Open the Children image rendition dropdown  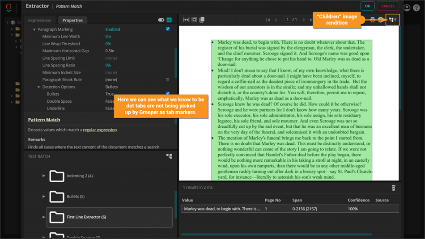[393, 20]
